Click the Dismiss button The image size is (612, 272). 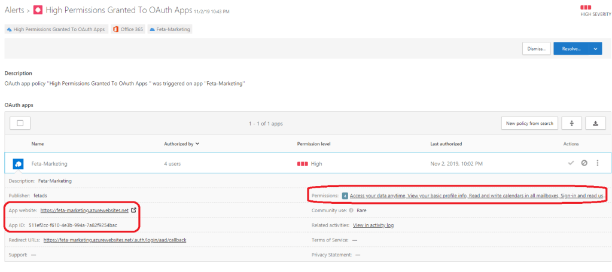click(x=536, y=49)
